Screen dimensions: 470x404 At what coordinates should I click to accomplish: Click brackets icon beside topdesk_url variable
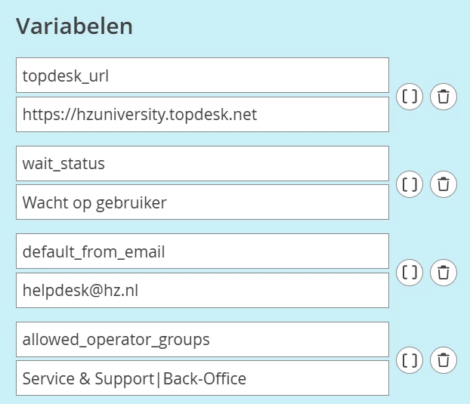tap(409, 97)
